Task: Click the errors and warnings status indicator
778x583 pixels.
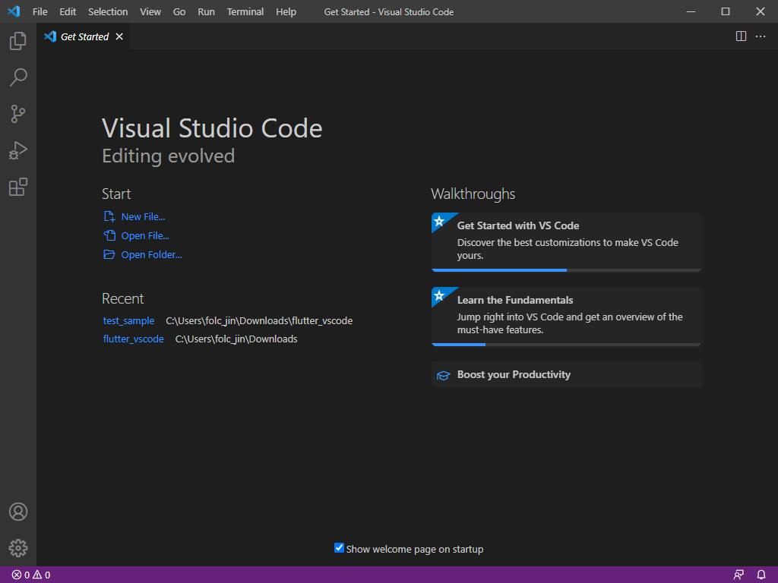Action: point(30,575)
